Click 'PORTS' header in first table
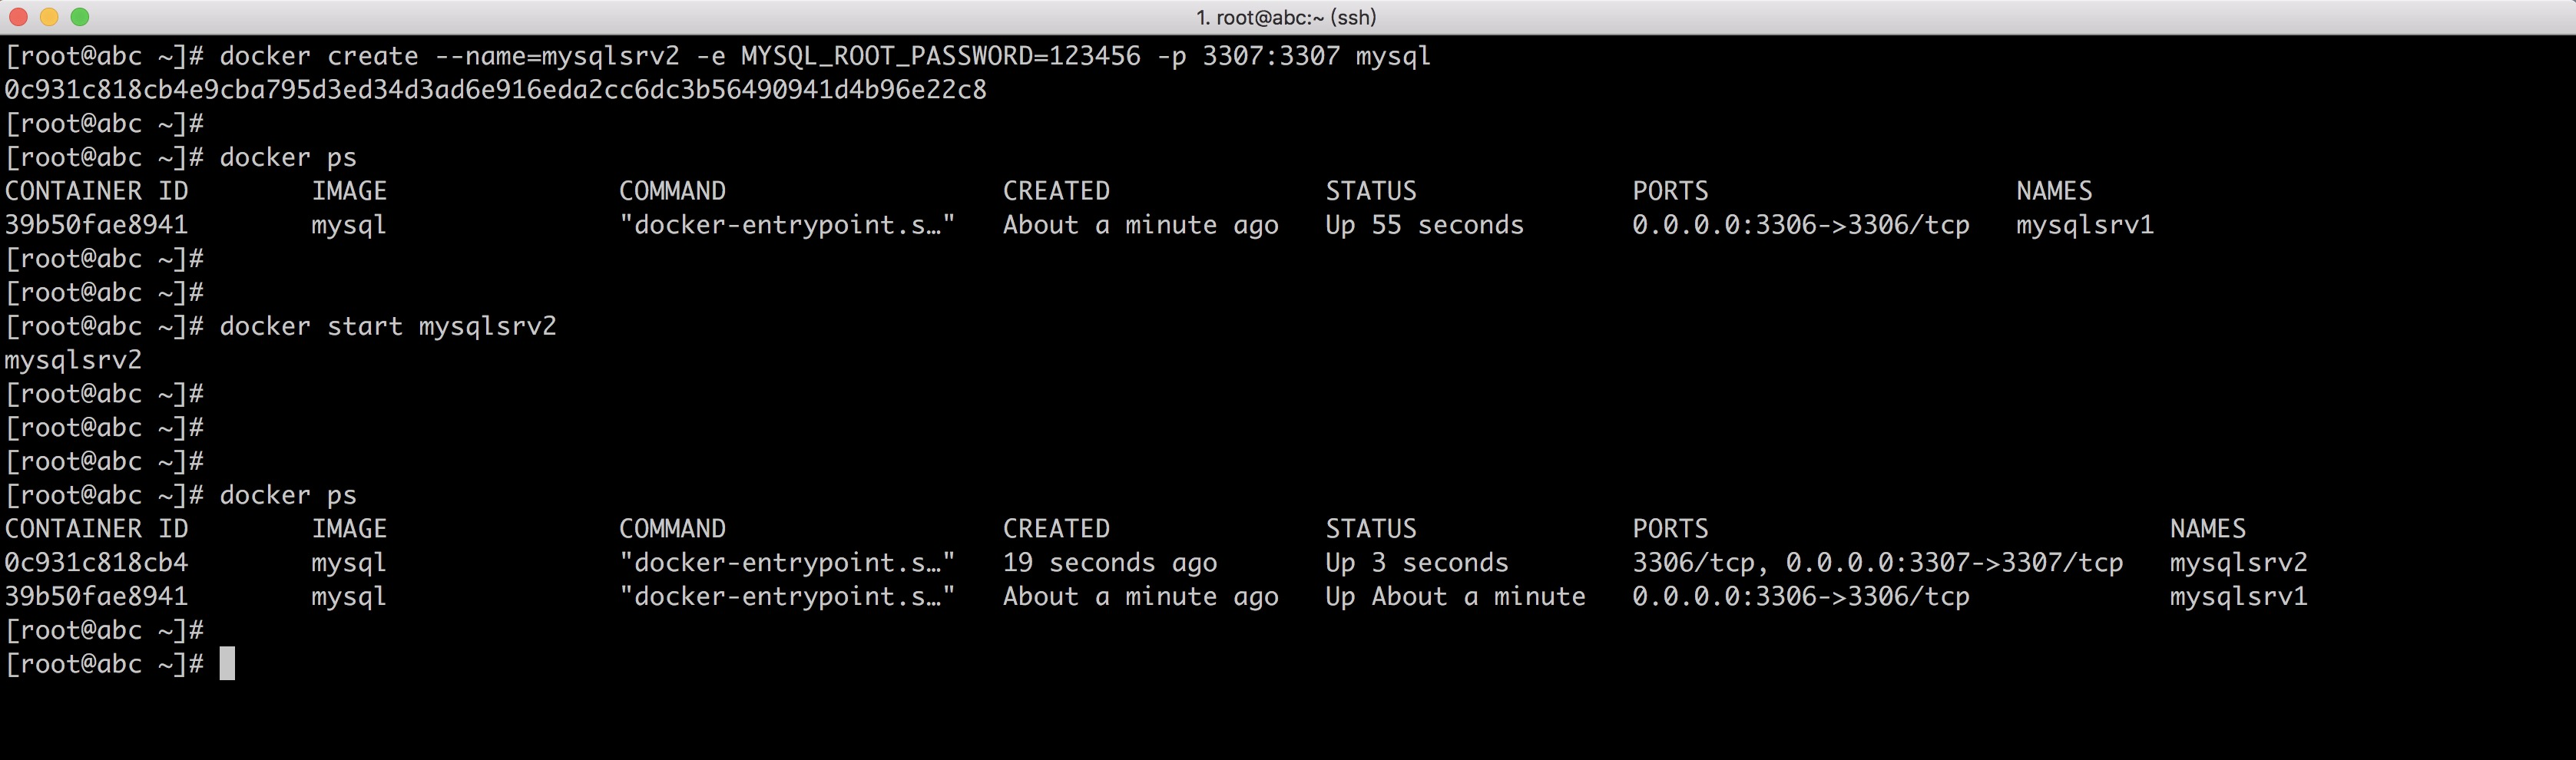Screen dimensions: 2576x760 coord(1670,191)
